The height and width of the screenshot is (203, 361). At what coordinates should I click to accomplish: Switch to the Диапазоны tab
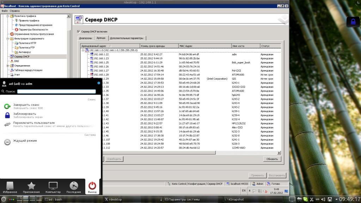pyautogui.click(x=85, y=38)
